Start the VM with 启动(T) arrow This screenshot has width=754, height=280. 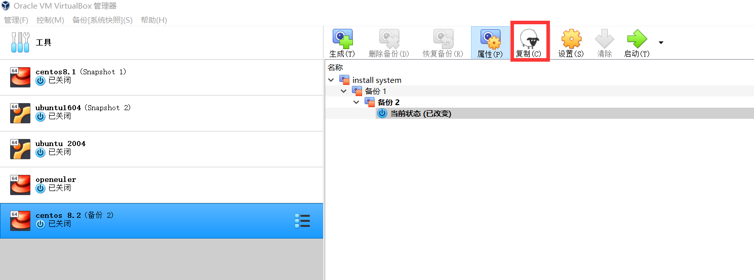coord(637,38)
